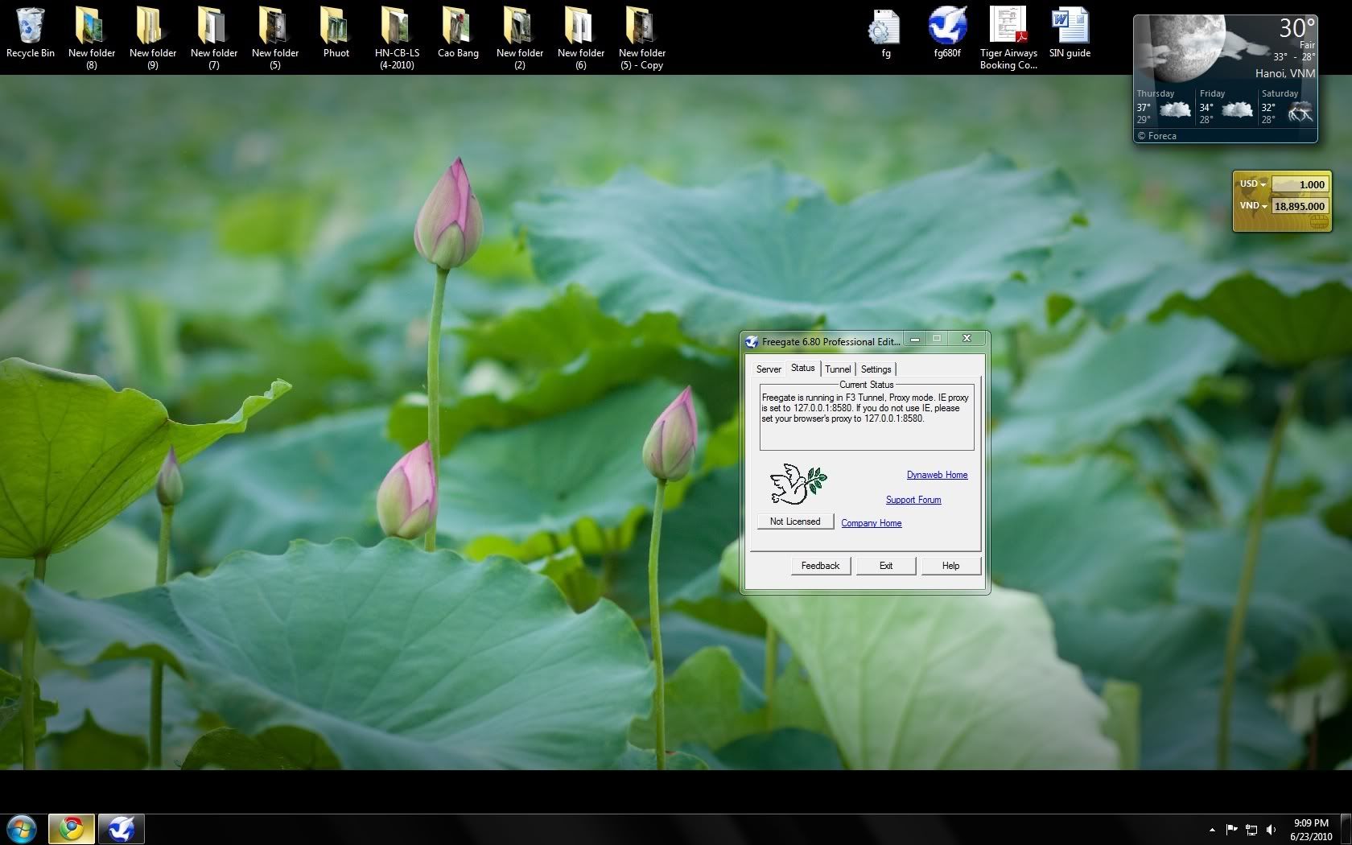
Task: Open the VND currency dropdown in gadget
Action: 1253,206
